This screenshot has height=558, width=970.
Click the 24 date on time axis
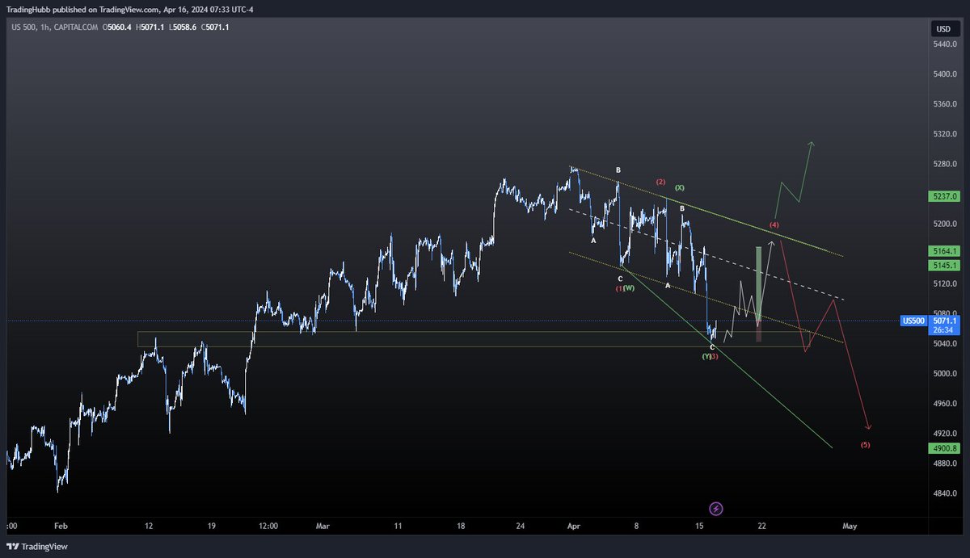521,526
